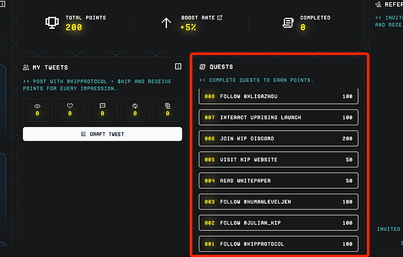Viewport: 403px width, 257px height.
Task: Select quest 001 Follow @KIPProtocol
Action: [x=279, y=244]
